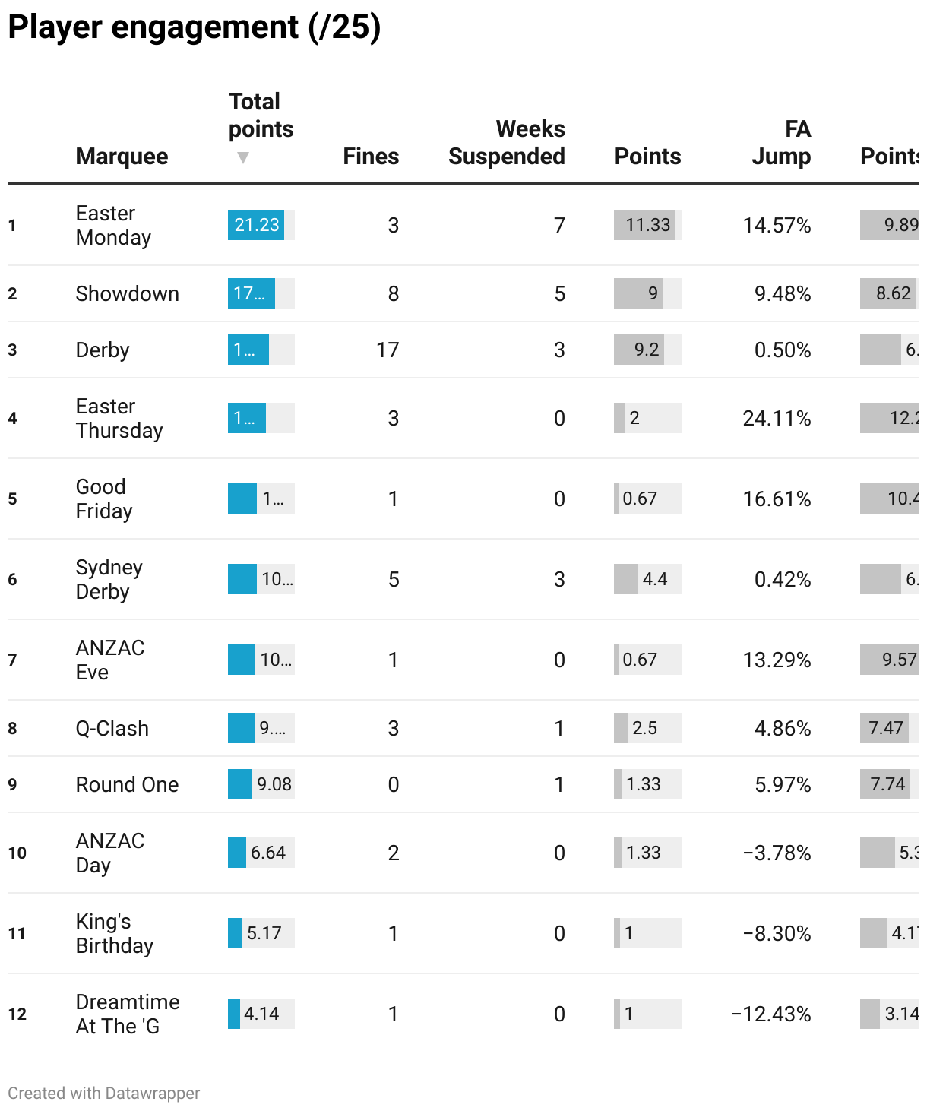Viewport: 927px width, 1111px height.
Task: Click the ANZAC Eve row label
Action: [110, 660]
